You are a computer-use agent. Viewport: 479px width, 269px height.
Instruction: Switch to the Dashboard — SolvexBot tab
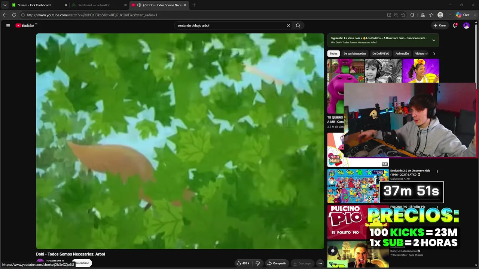99,5
